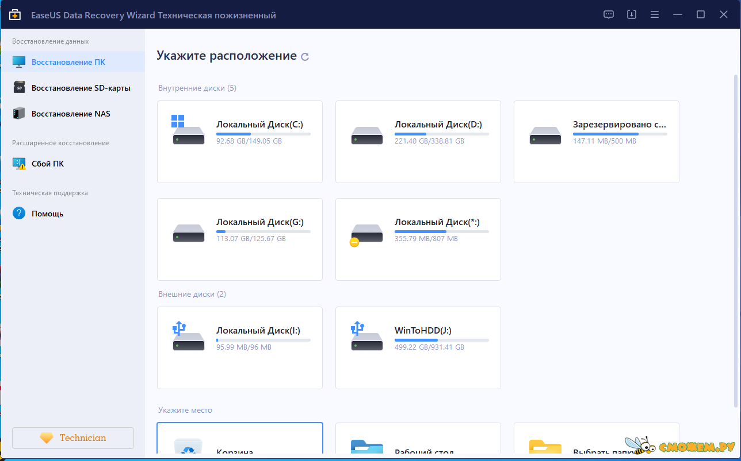Click the drive icon with yellow minus badge
This screenshot has height=461, width=741.
[366, 235]
